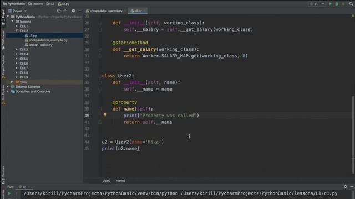This screenshot has width=355, height=199.
Task: Collapse the L2 folder
Action: (x=17, y=31)
